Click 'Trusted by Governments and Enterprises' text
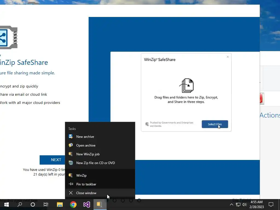Image resolution: width=280 pixels, height=210 pixels. point(171,124)
